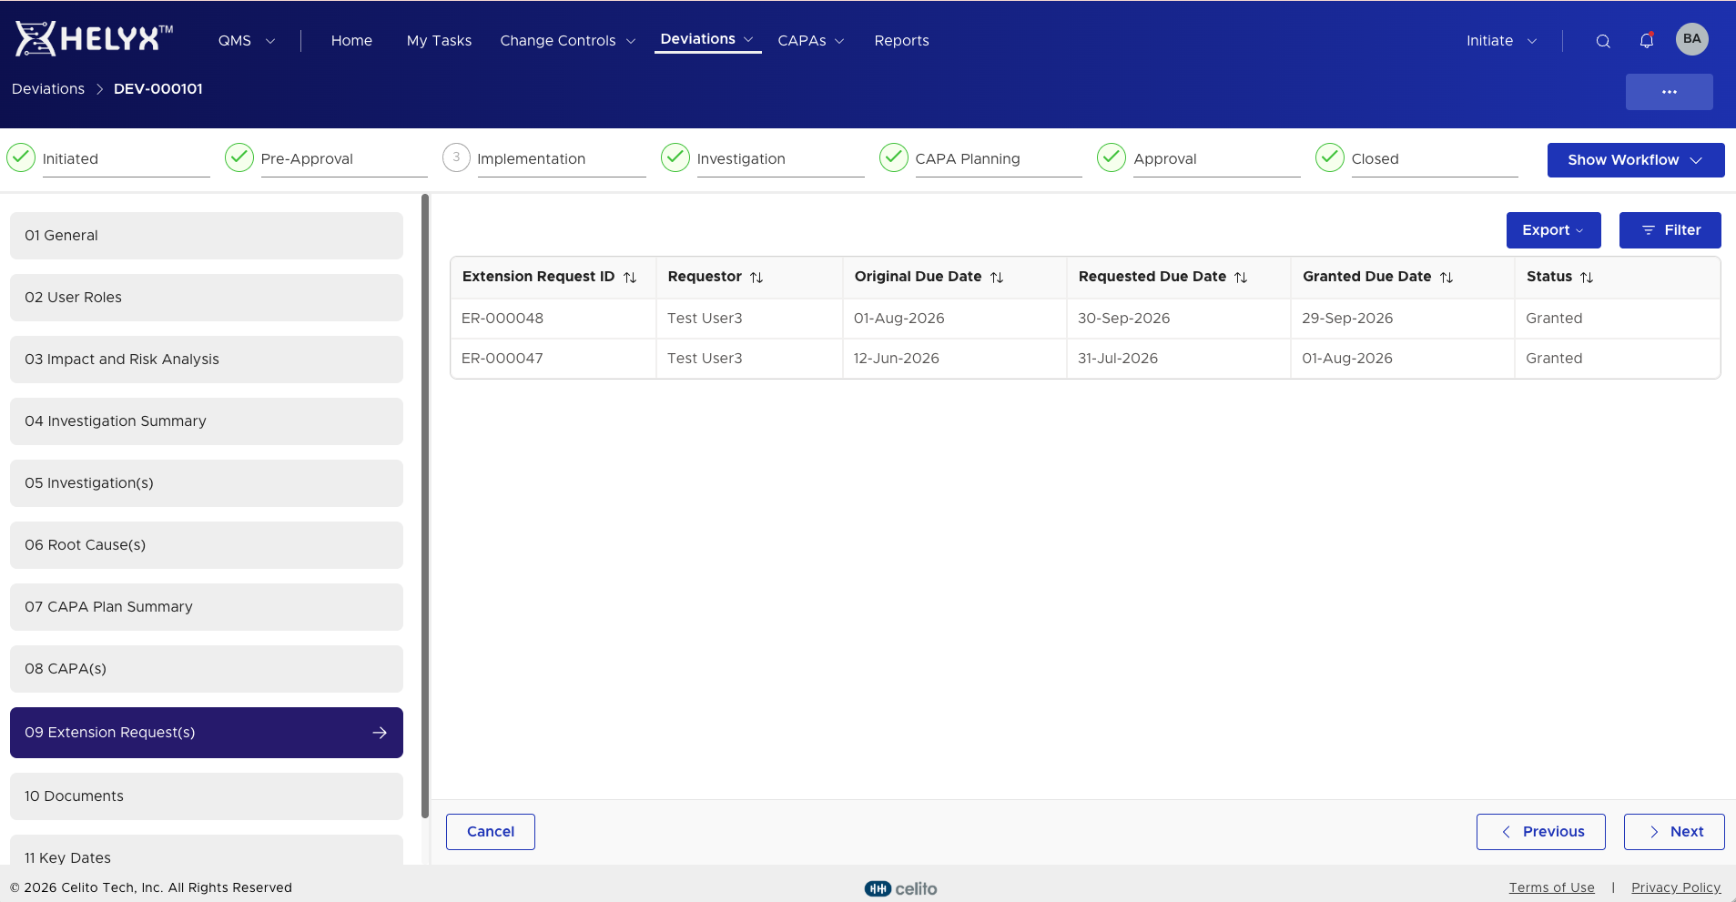Expand the Show Workflow dropdown

point(1635,160)
